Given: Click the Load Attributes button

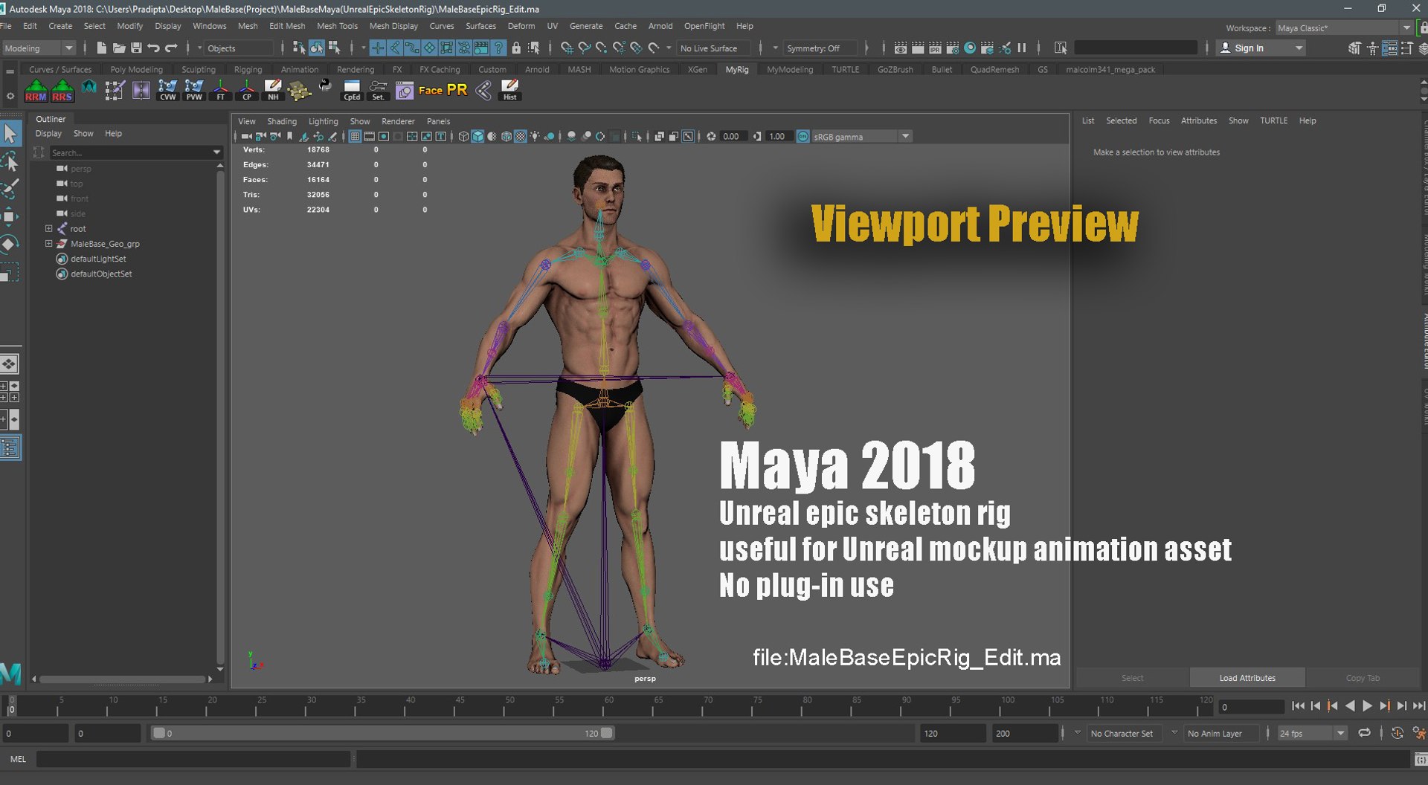Looking at the screenshot, I should pos(1247,678).
